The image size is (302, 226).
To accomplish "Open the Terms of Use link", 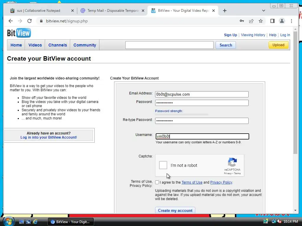I will point(192,182).
